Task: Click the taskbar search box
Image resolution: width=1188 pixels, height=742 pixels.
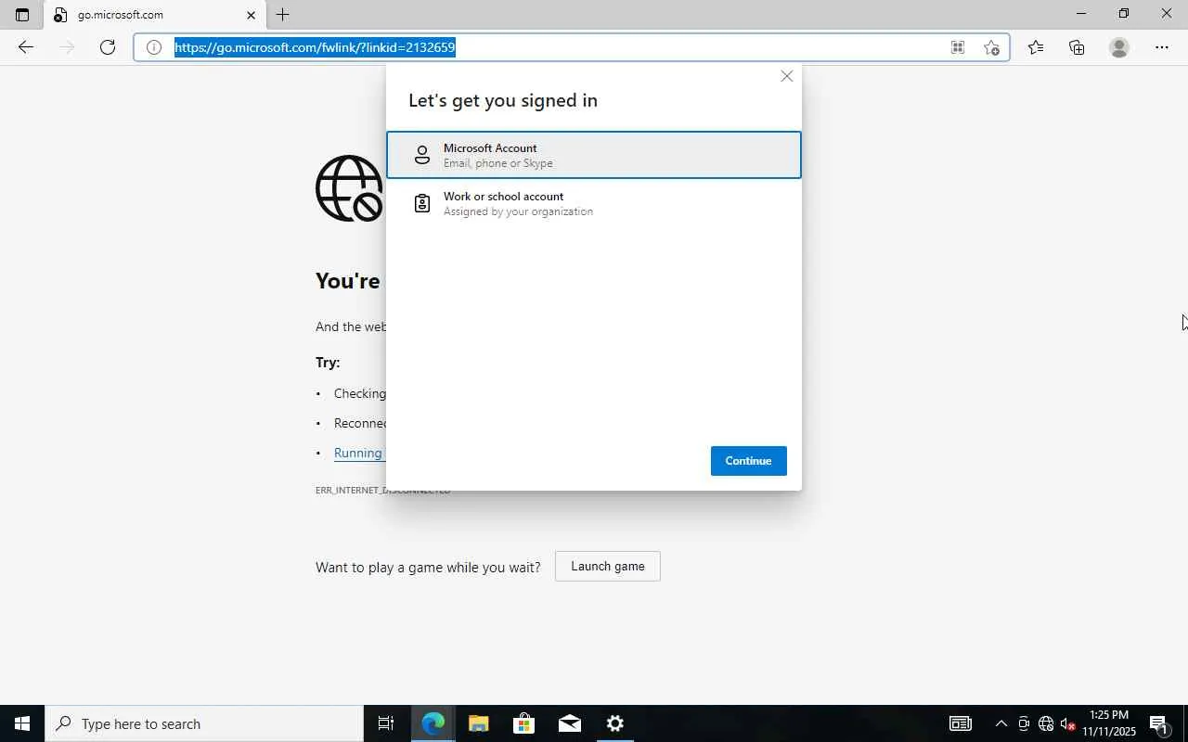Action: coord(204,723)
